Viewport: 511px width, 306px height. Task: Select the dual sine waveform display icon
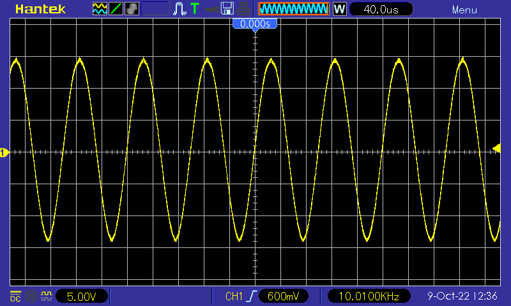(x=100, y=9)
